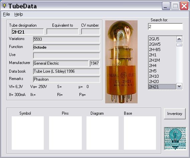The image size is (190, 158).
Task: Click the µ= 0 value
Action: [x=83, y=87]
